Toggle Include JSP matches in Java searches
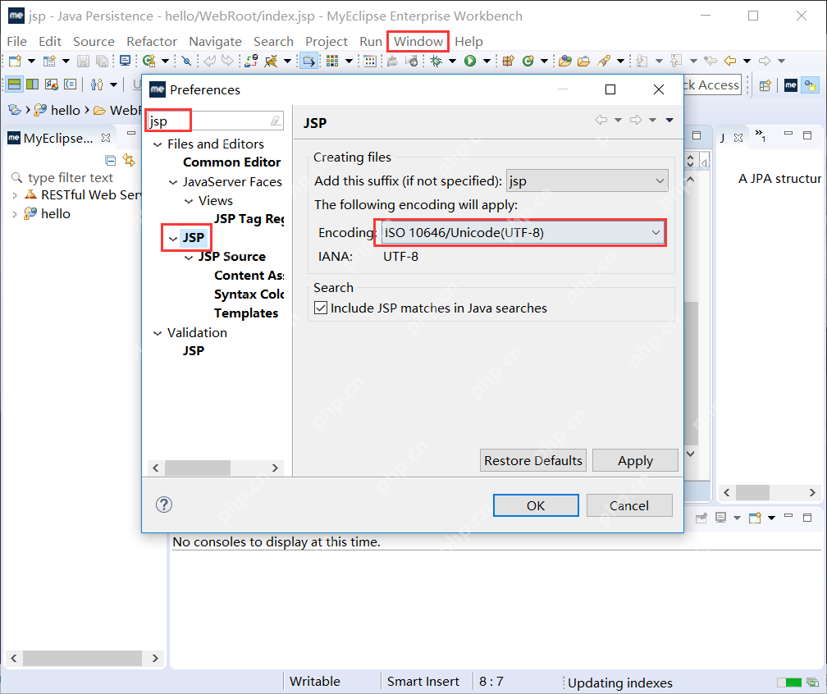This screenshot has height=694, width=827. (x=321, y=308)
